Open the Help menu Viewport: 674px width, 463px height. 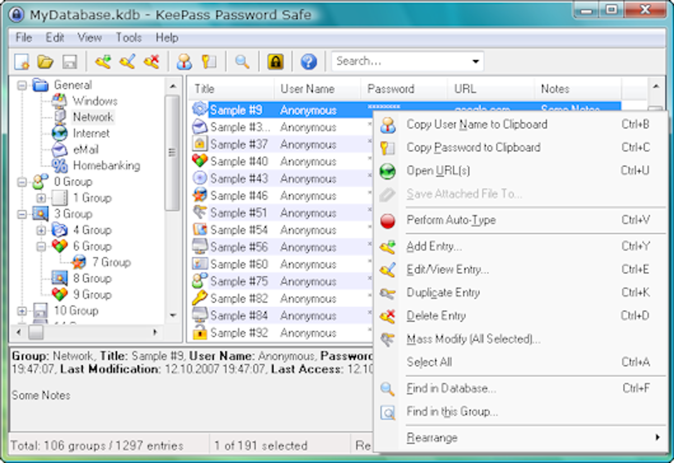pyautogui.click(x=167, y=37)
